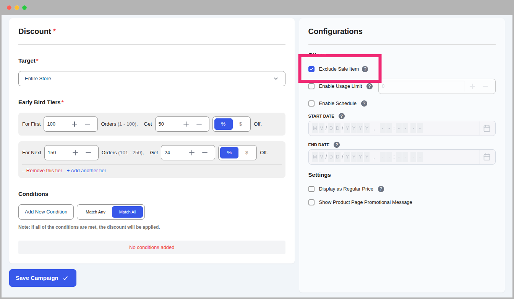
Task: Click Remove this tier link
Action: point(42,171)
